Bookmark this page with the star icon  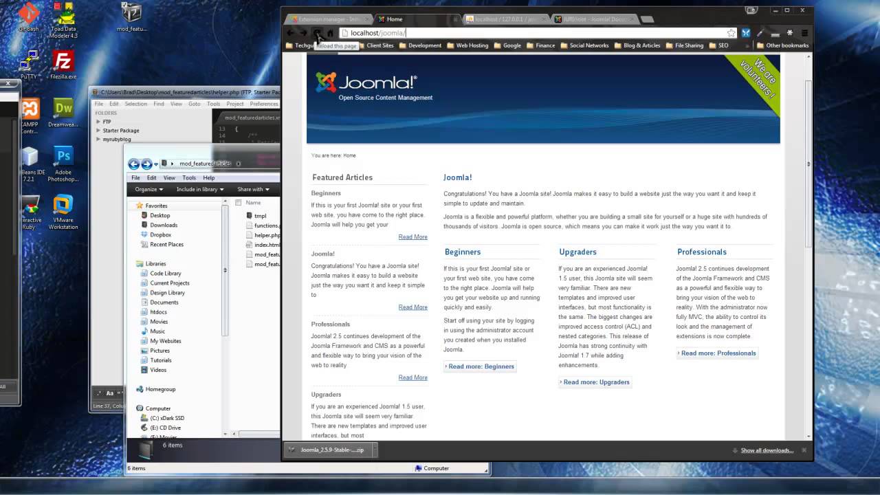(731, 33)
